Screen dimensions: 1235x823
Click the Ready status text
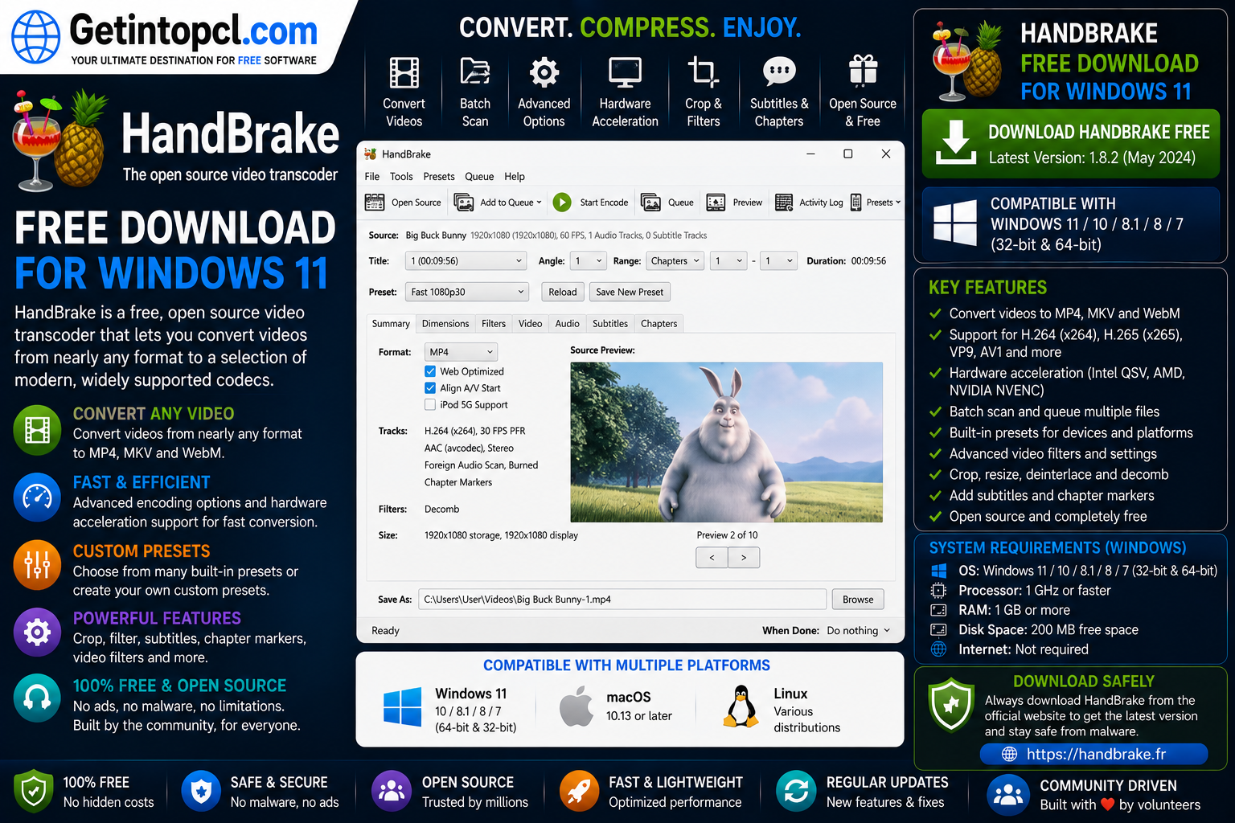tap(385, 631)
